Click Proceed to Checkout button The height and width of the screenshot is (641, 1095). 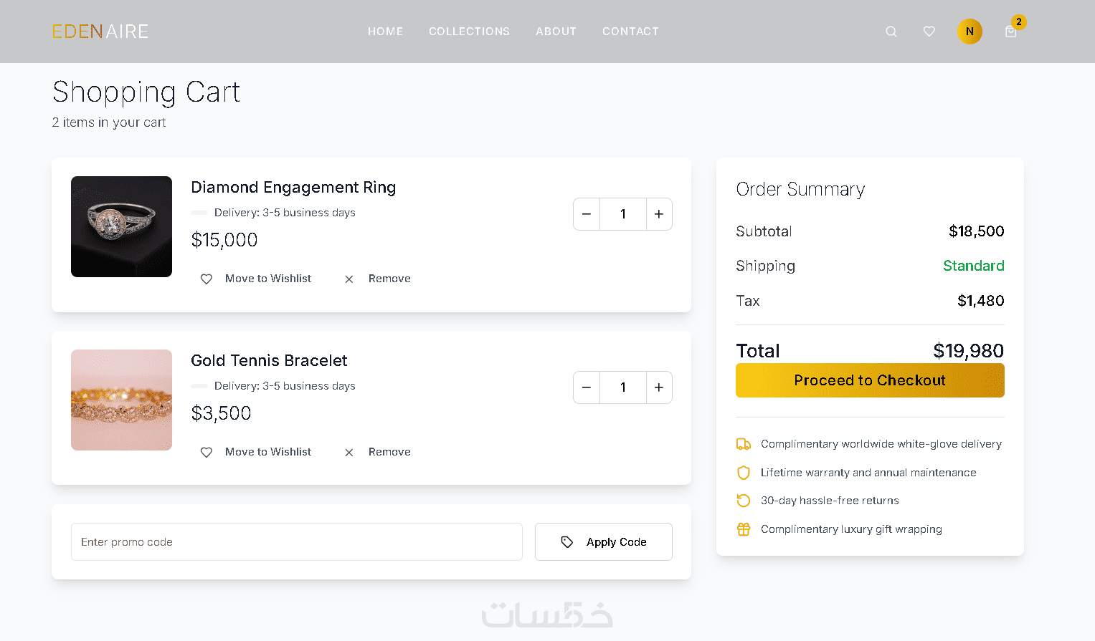click(x=870, y=380)
